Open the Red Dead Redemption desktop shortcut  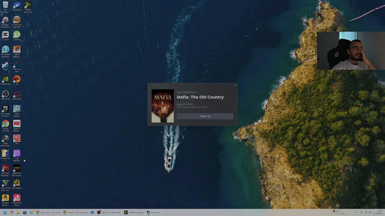point(5,170)
